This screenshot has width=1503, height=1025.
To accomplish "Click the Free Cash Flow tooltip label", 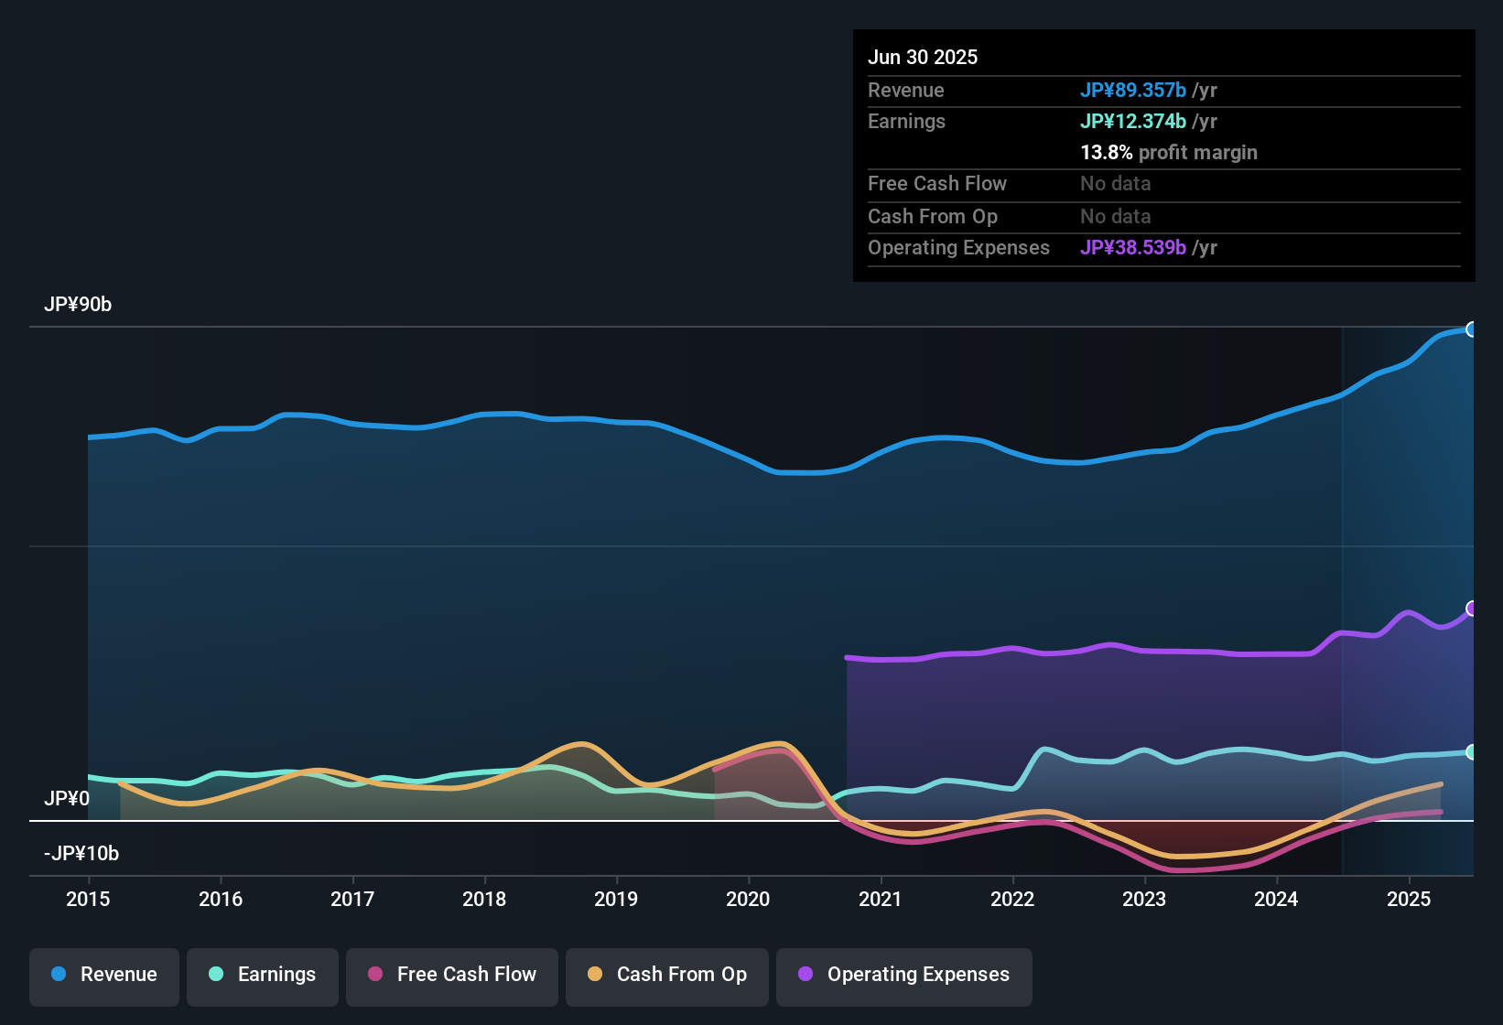I will coord(937,184).
